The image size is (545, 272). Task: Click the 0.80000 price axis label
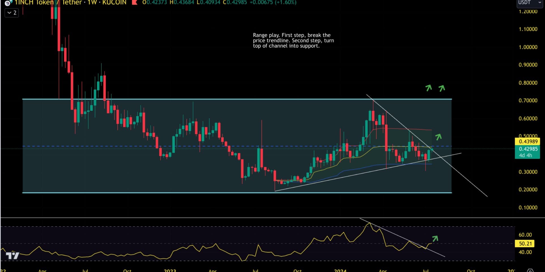tap(528, 83)
